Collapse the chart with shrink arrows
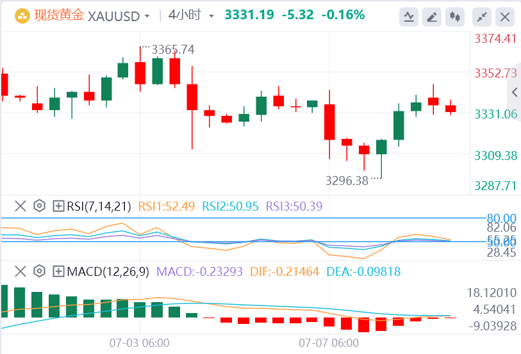 (x=482, y=16)
